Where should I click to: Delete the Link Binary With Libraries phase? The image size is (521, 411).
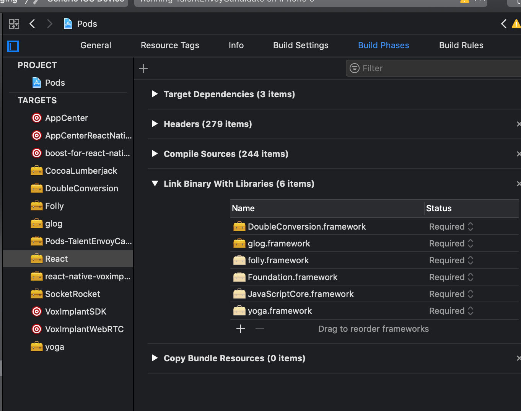[x=518, y=184]
